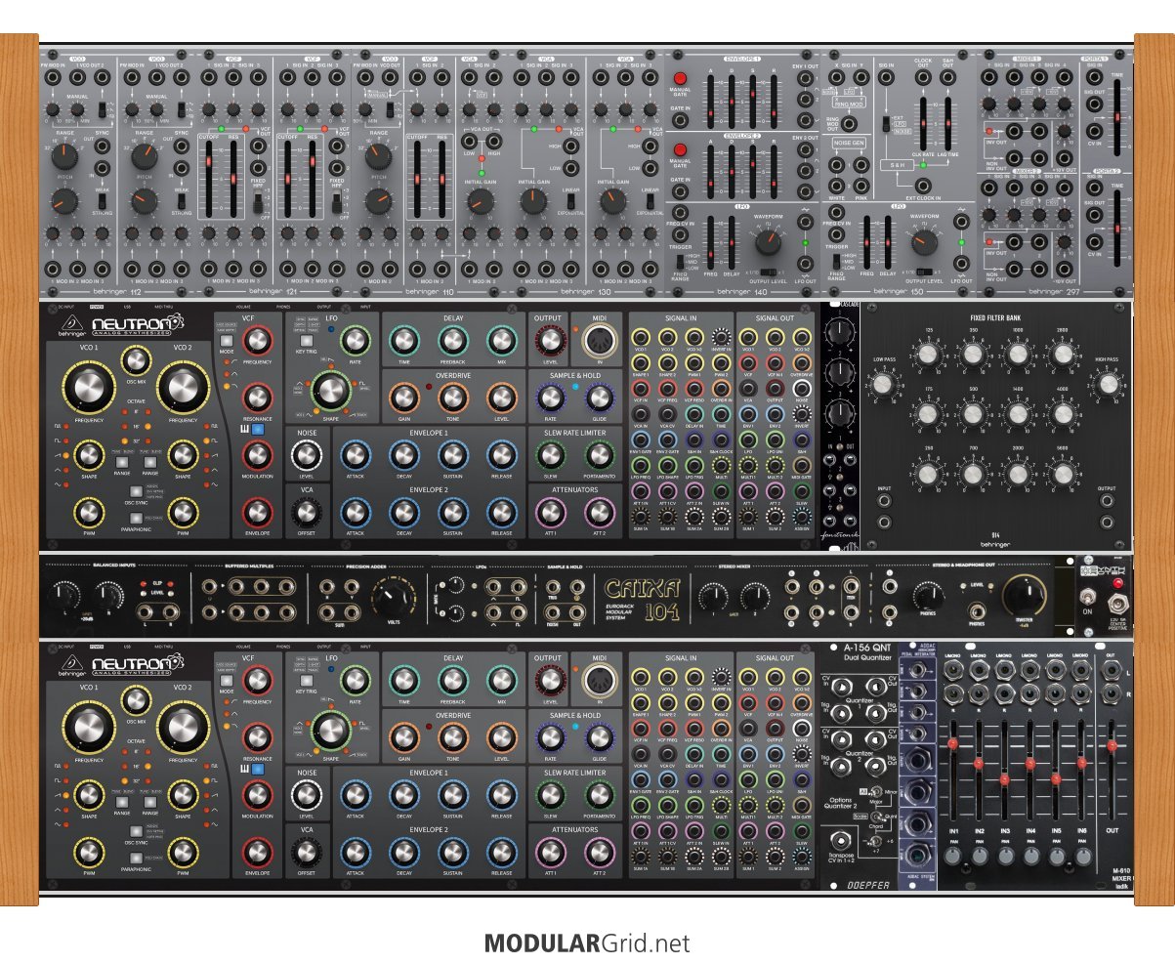Hit the Envelope 1 Manual Gate red button
The image size is (1175, 964).
coord(681,78)
